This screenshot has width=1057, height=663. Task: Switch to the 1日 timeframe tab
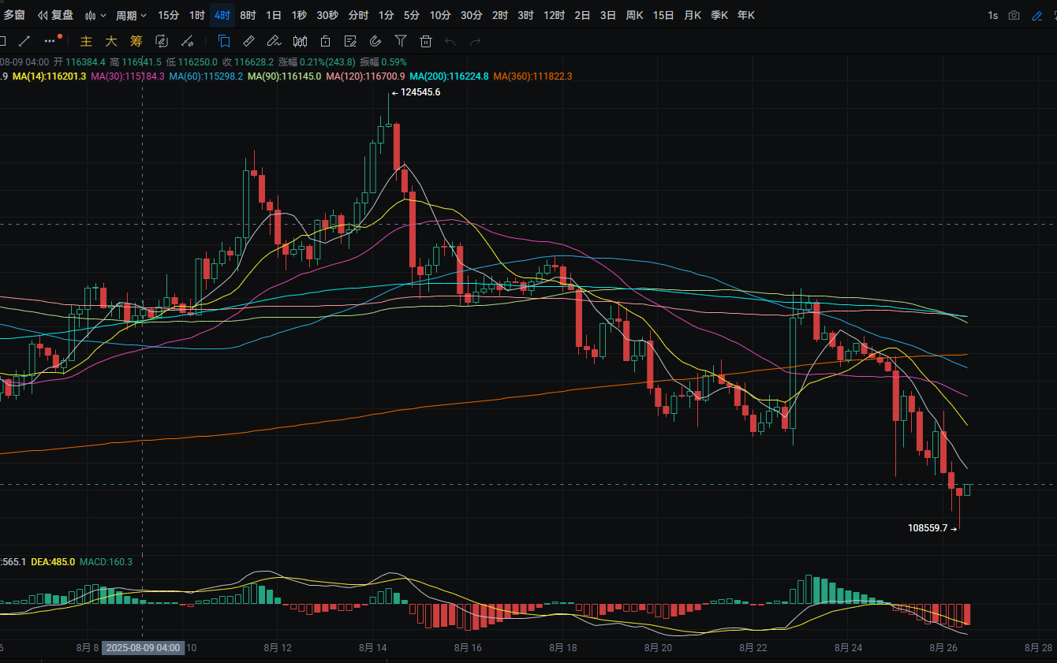click(274, 15)
